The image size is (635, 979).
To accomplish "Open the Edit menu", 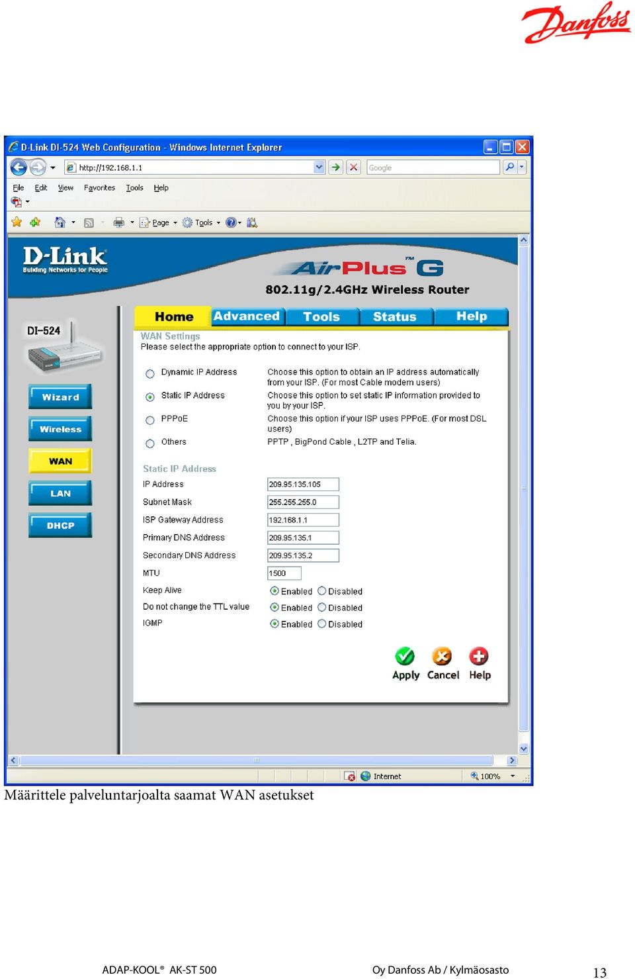I will tap(41, 188).
